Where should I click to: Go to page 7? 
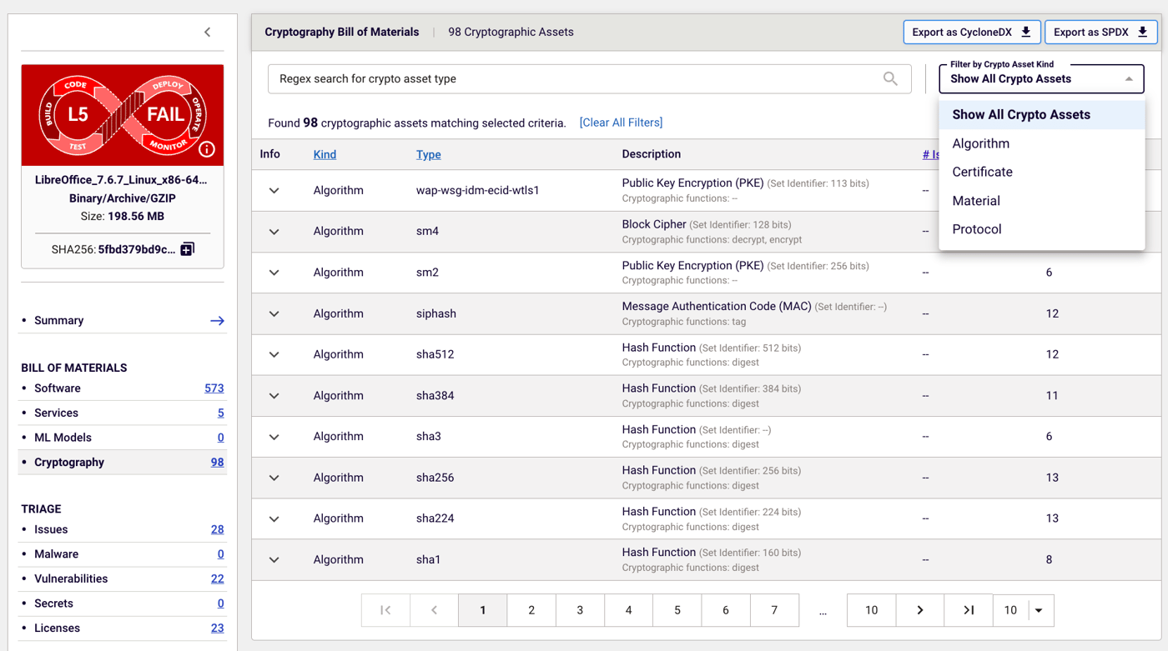pyautogui.click(x=774, y=610)
